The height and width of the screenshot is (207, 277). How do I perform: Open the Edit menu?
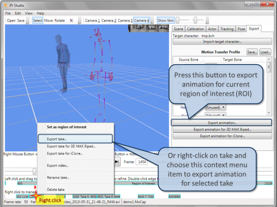point(18,13)
